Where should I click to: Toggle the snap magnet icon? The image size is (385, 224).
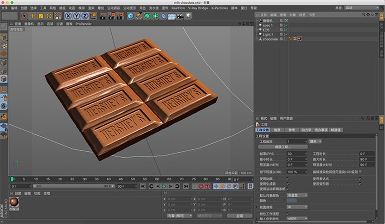point(4,116)
